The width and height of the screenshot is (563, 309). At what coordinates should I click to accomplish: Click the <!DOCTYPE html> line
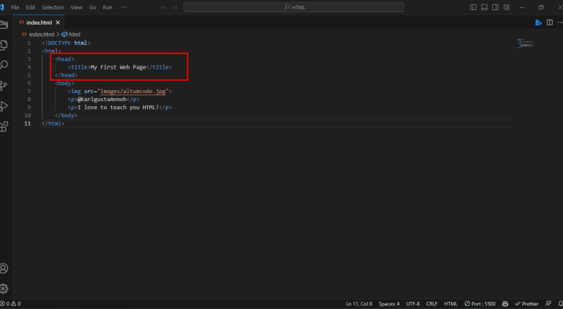click(x=66, y=43)
